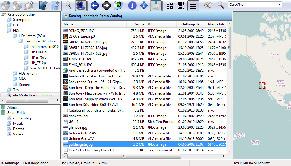Click the add folder icon in toolbar
Image resolution: width=291 pixels, height=166 pixels.
click(x=29, y=5)
